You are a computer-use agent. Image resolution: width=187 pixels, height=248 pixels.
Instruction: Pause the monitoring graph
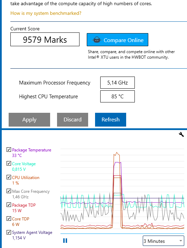pyautogui.click(x=65, y=240)
